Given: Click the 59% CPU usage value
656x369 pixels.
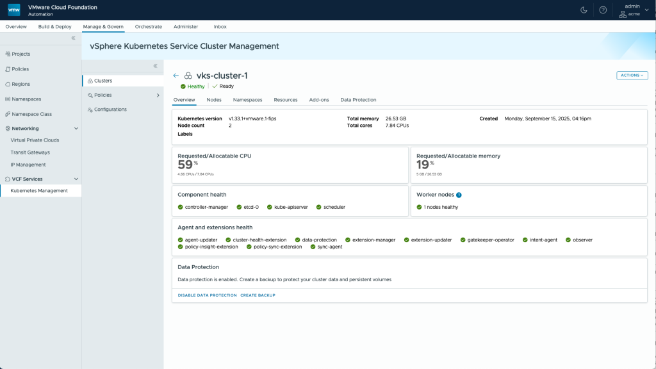Looking at the screenshot, I should coord(188,165).
